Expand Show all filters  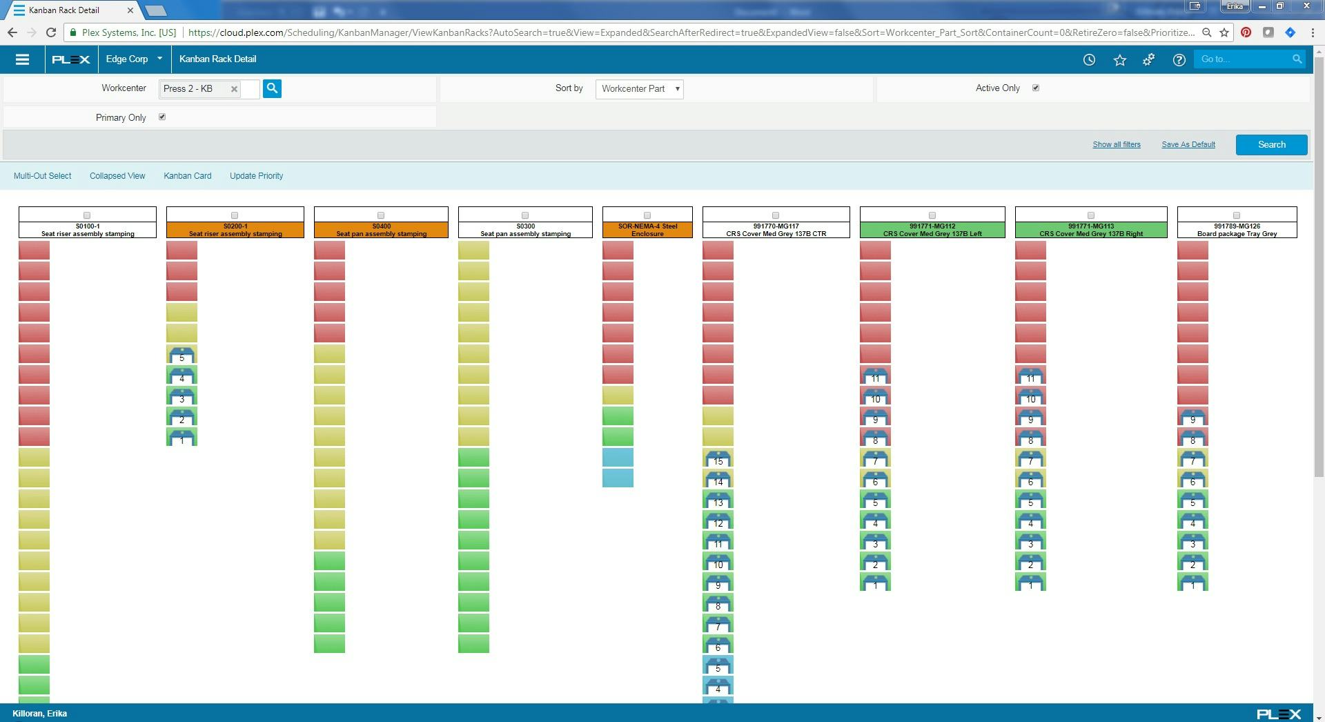click(x=1116, y=144)
